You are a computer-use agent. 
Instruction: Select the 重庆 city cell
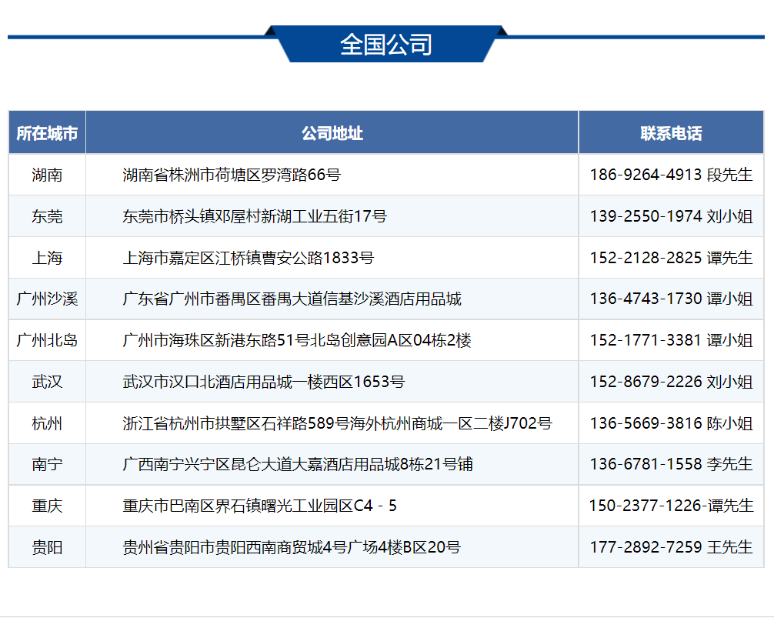pos(47,506)
